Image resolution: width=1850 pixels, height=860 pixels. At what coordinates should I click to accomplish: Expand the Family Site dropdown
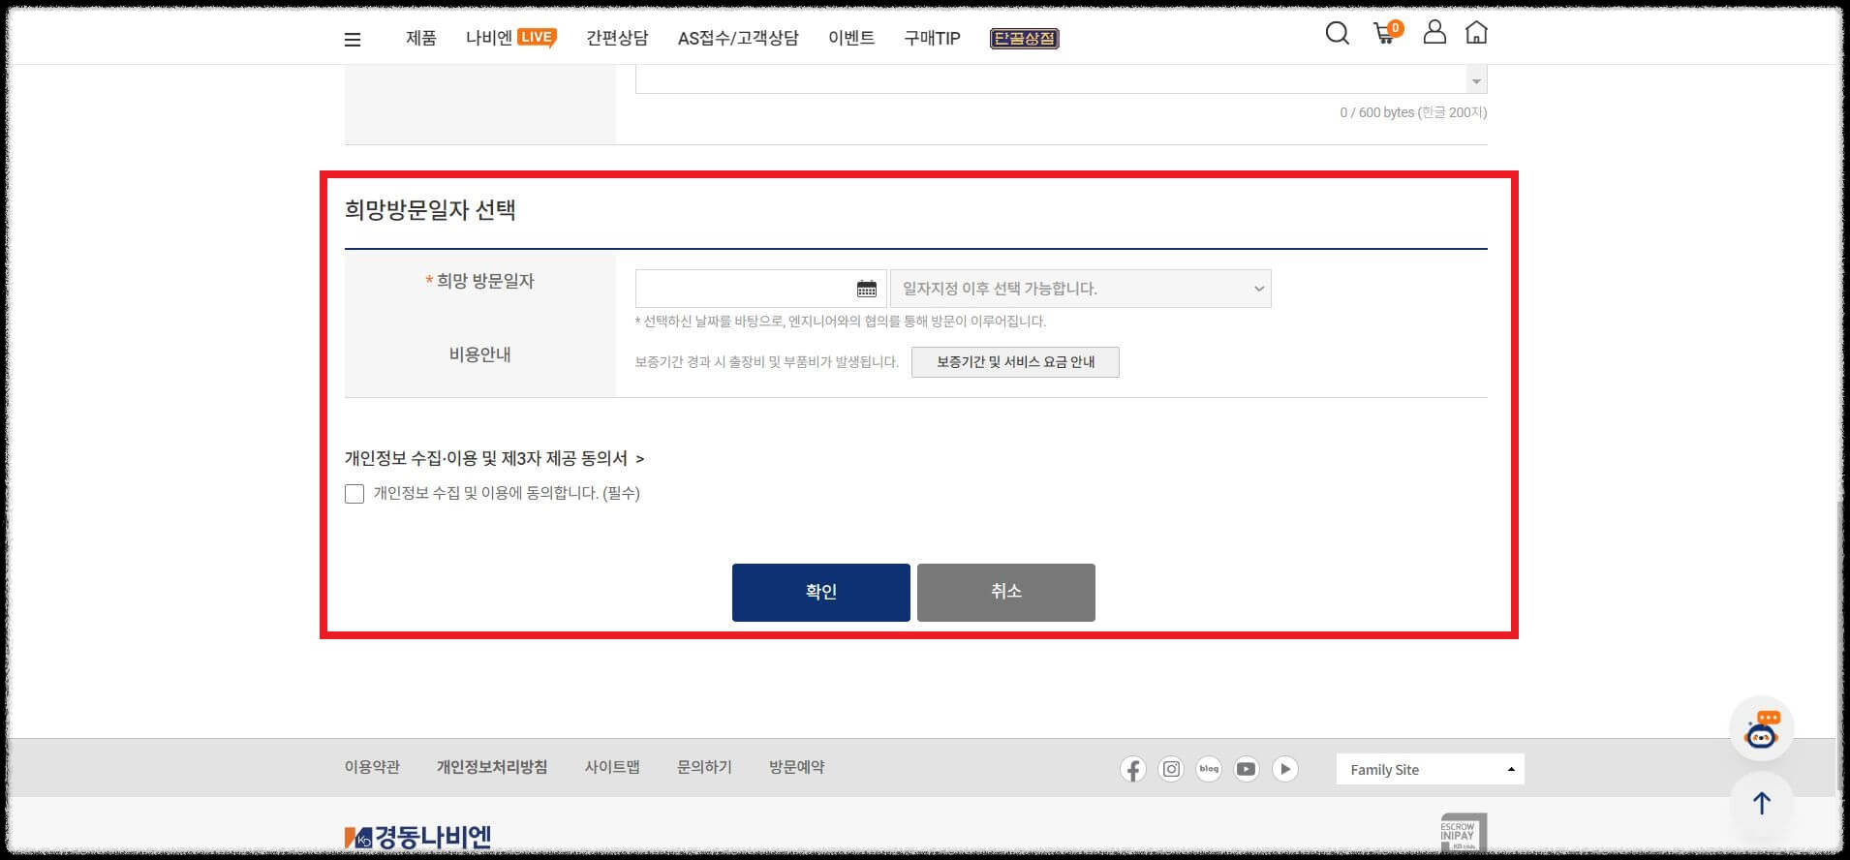click(1430, 769)
